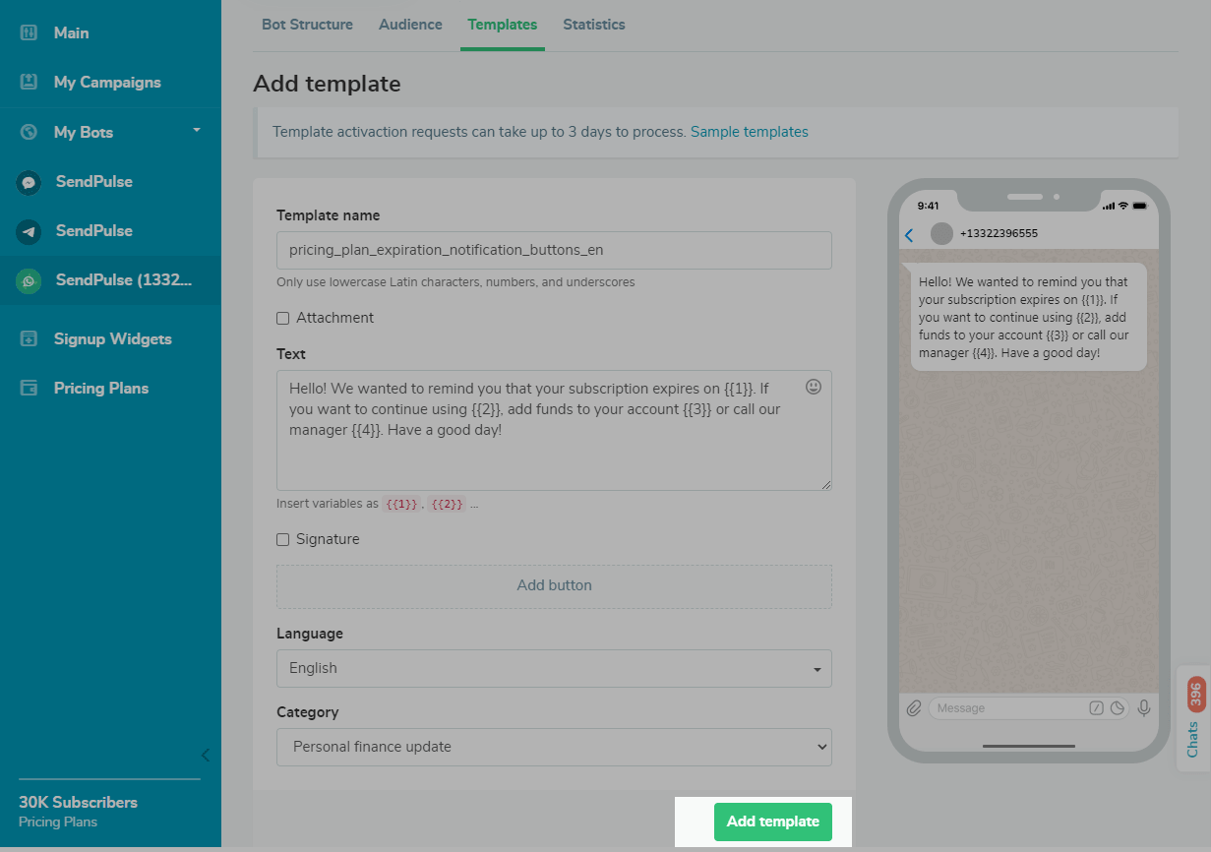Expand the My Bots menu arrow
This screenshot has height=852, width=1211.
coord(196,130)
